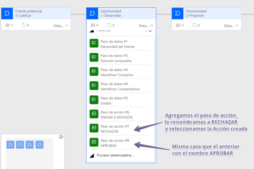Screen dimensions: 254x169
Task: Click the workflow count icon in Desarrollar stage
Action: (x=110, y=25)
